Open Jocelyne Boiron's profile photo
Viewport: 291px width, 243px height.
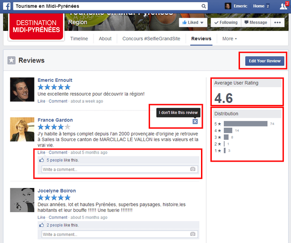coord(22,200)
